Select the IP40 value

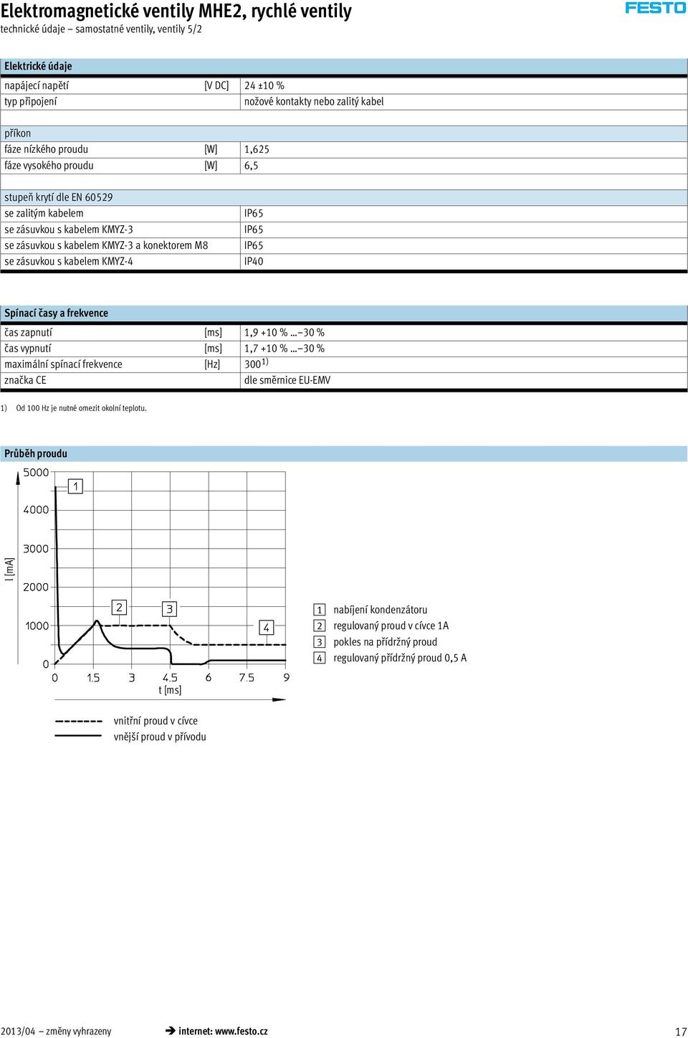[x=254, y=261]
